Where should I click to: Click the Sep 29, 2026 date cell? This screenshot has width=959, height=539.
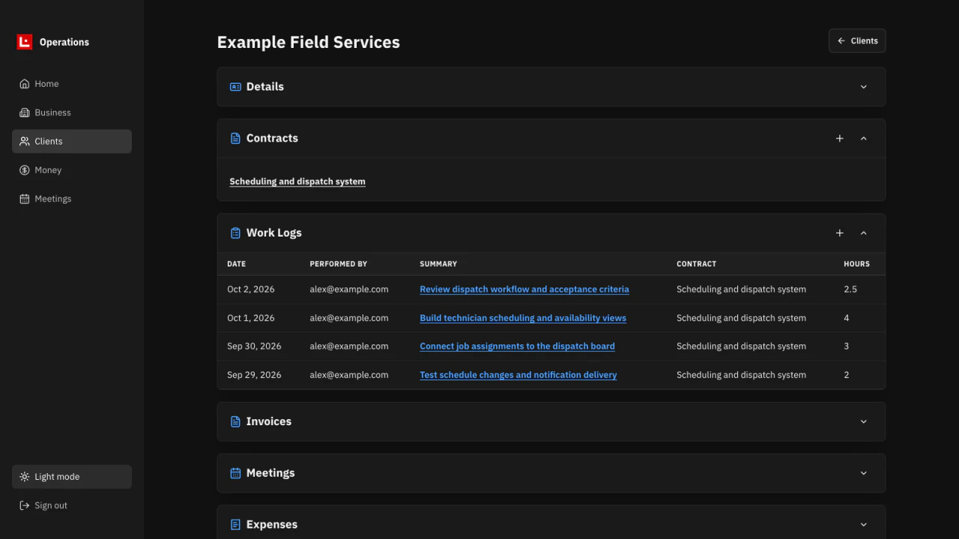click(254, 375)
